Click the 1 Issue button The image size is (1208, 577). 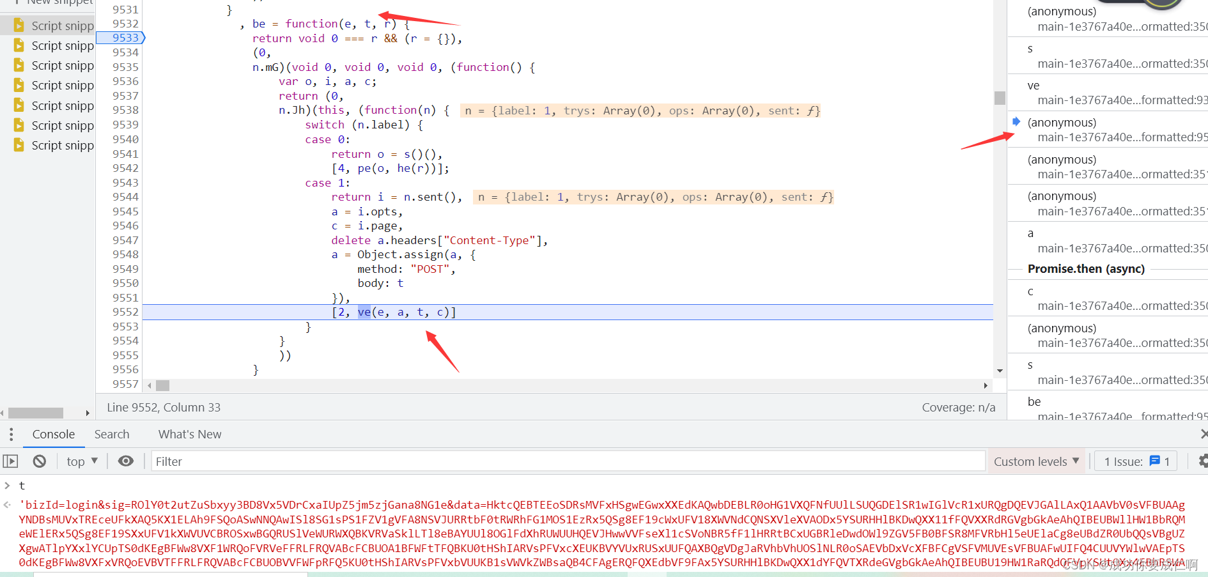1136,461
